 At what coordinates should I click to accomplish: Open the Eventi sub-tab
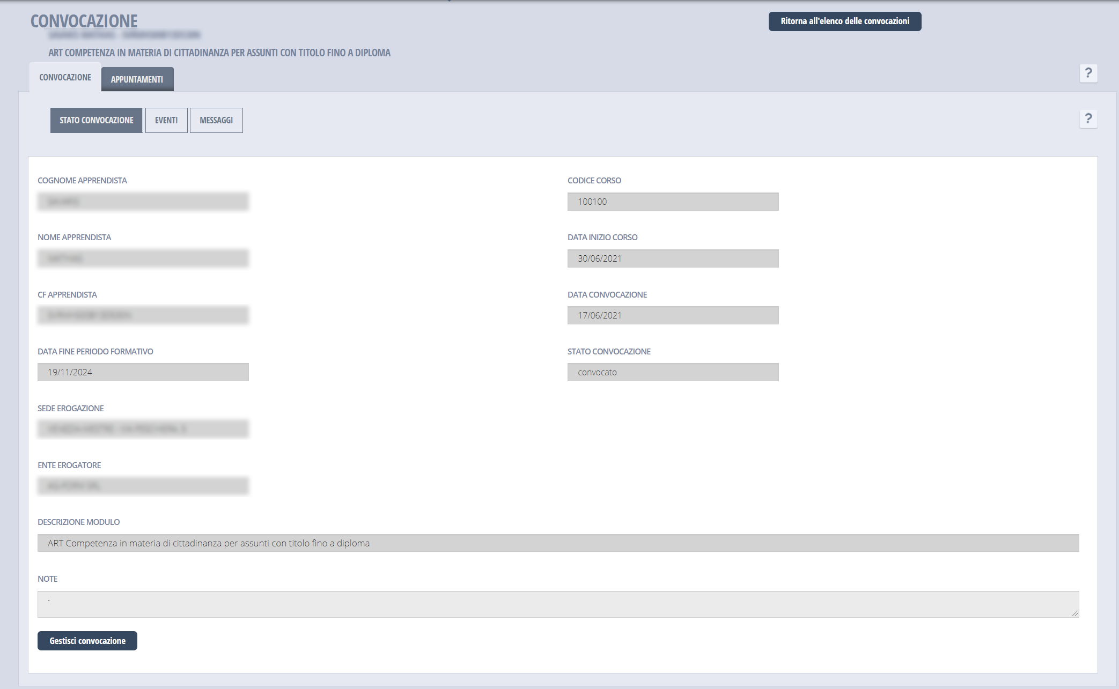tap(166, 120)
